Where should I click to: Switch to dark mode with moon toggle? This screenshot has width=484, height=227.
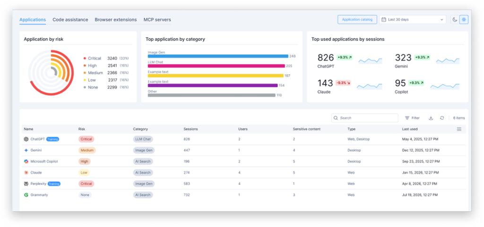click(x=455, y=20)
